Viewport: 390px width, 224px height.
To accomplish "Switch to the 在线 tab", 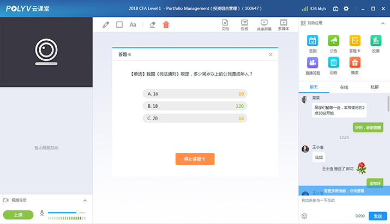I will [x=344, y=87].
